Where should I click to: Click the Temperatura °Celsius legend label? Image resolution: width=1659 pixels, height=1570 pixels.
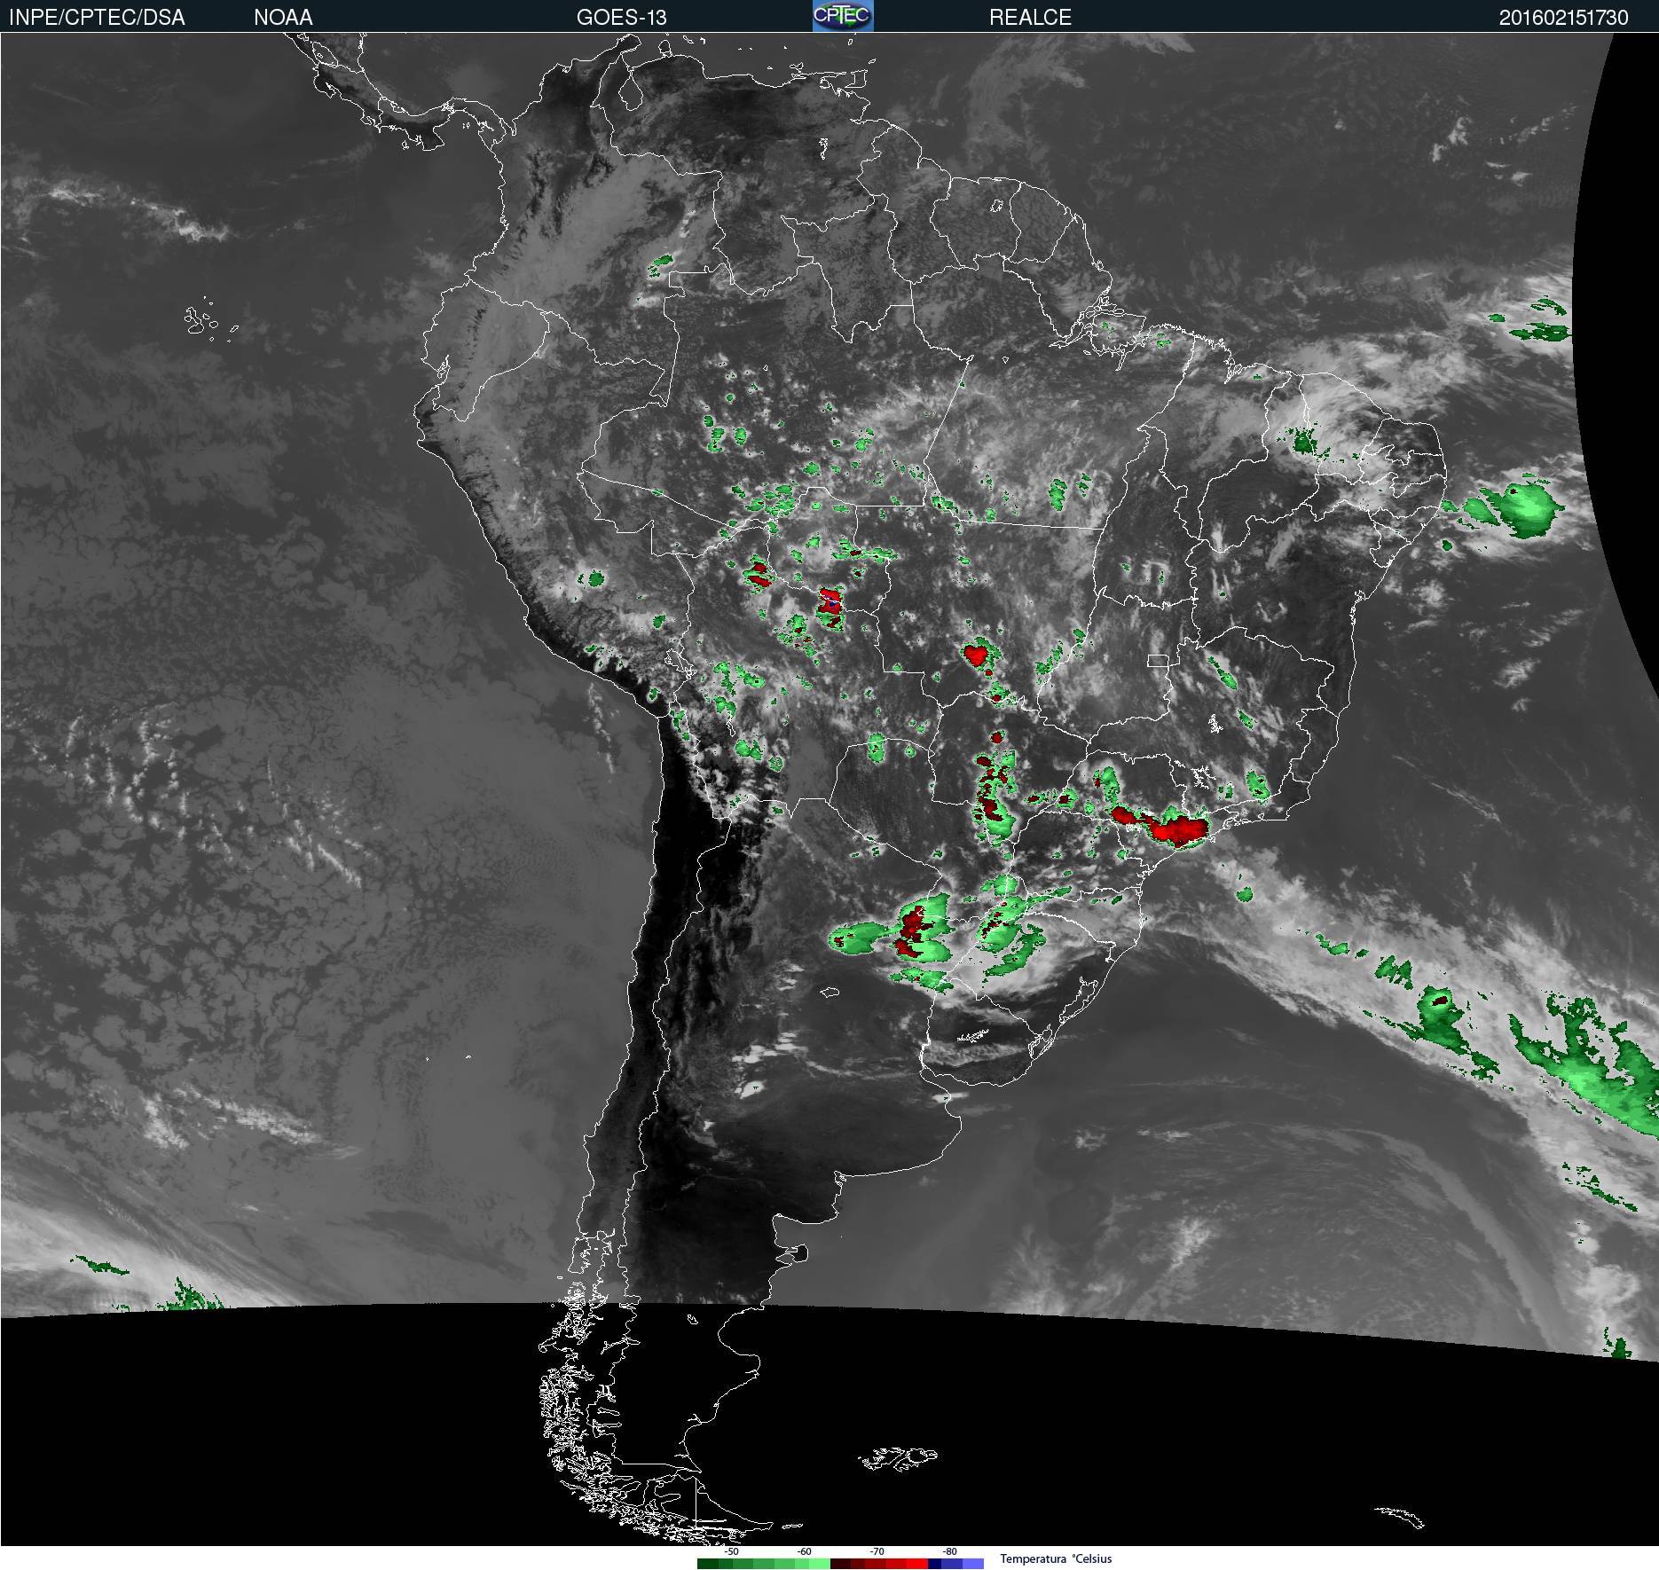click(1056, 1559)
